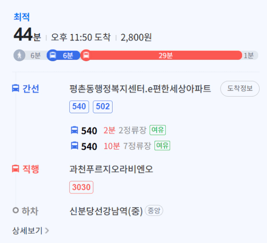Select the 502 bus route badge

tap(102, 107)
